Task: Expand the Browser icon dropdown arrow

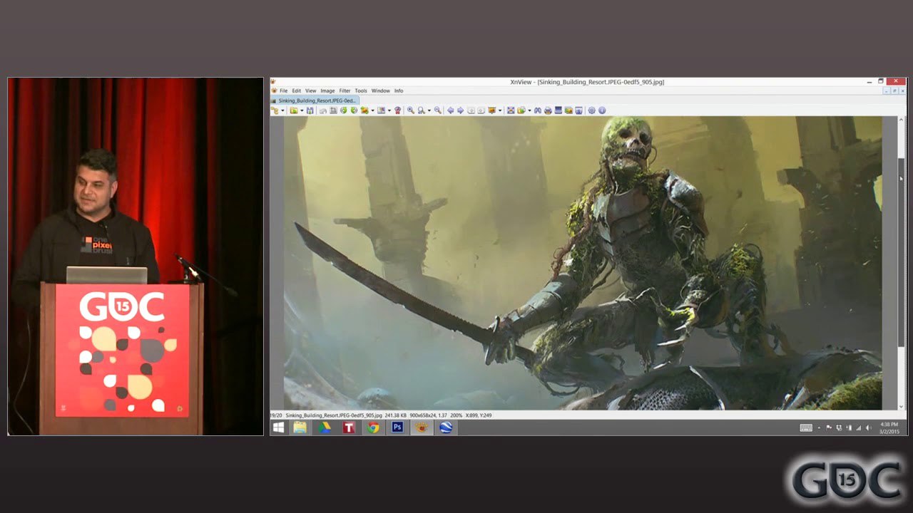Action: (282, 110)
